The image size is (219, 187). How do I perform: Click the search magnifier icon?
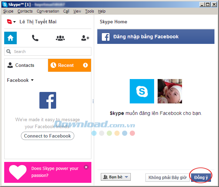tap(8, 52)
